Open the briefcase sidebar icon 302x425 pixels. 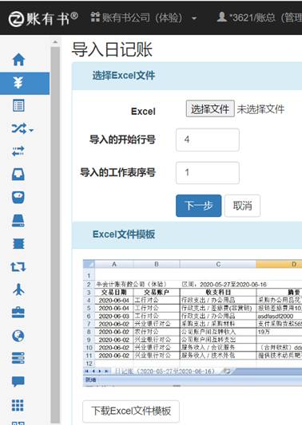18,313
